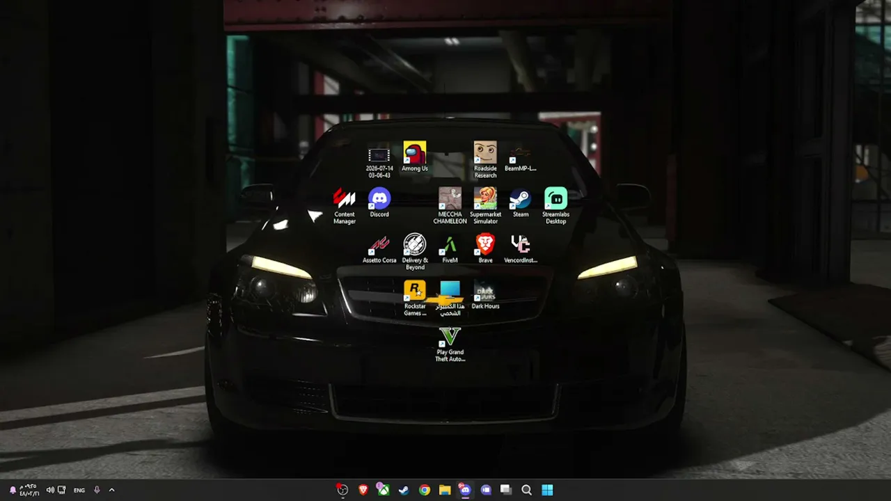
Task: Open OBS Studio from the taskbar
Action: coord(342,490)
